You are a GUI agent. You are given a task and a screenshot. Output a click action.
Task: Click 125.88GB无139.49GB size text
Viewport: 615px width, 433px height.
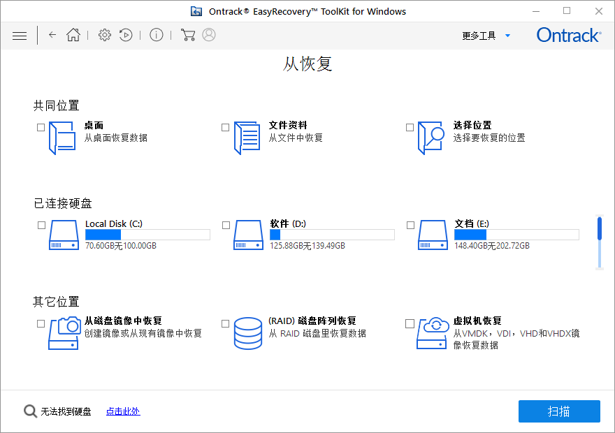pyautogui.click(x=307, y=246)
